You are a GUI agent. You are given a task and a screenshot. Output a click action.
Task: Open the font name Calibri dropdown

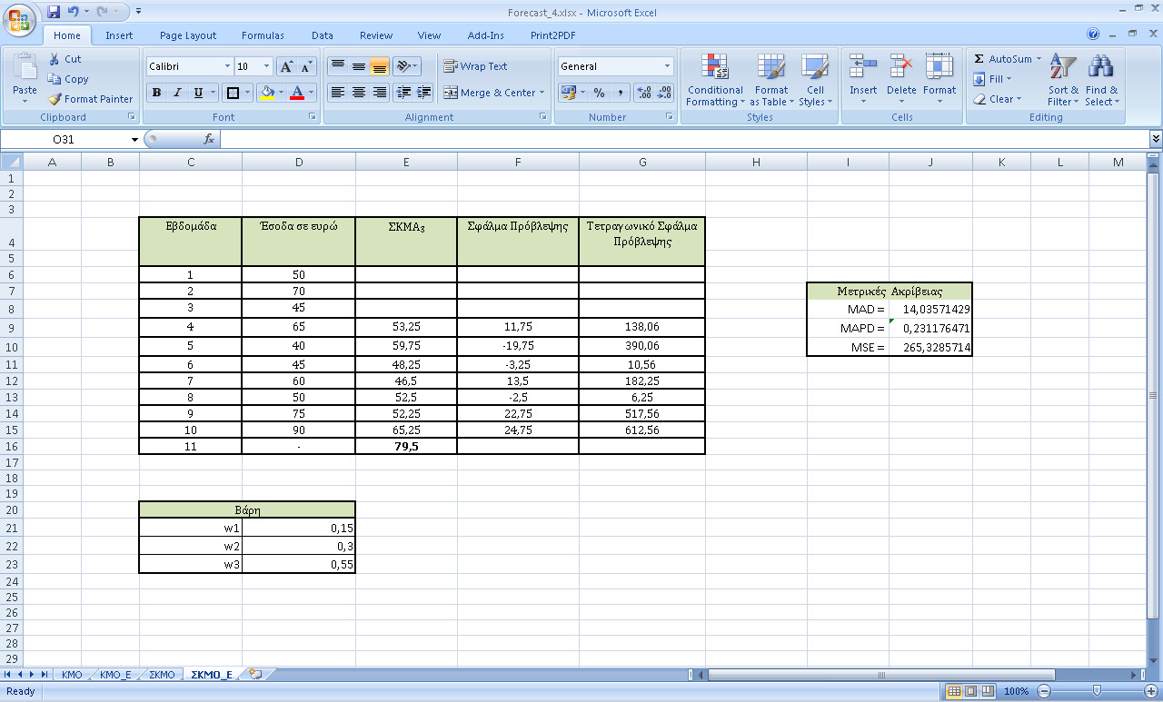click(227, 66)
